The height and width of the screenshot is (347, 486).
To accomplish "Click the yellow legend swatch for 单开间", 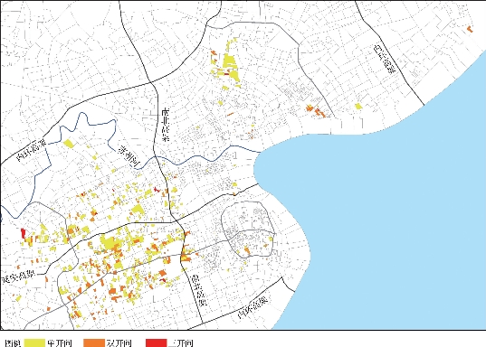I will pyautogui.click(x=34, y=342).
